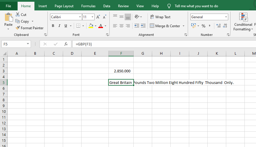Click the Paste button

click(8, 20)
